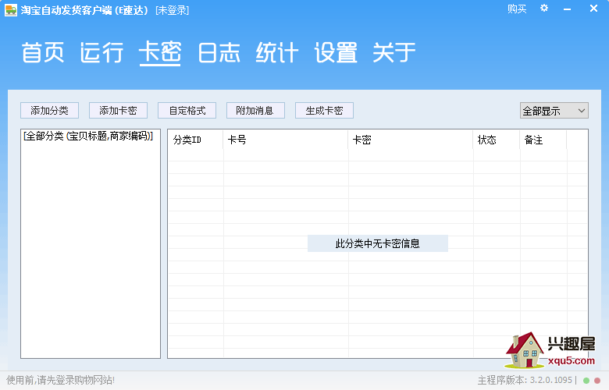This screenshot has height=390, width=609.
Task: Open the 自定格式 button
Action: point(187,111)
